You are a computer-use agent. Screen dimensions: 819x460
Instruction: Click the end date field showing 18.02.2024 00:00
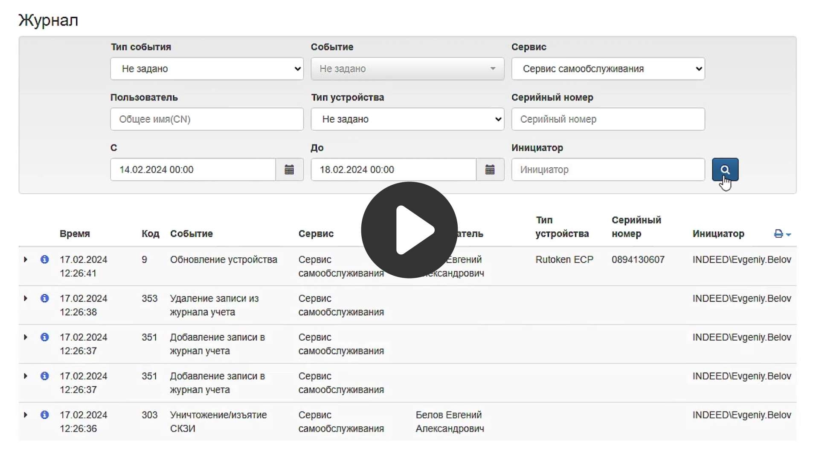pos(393,170)
